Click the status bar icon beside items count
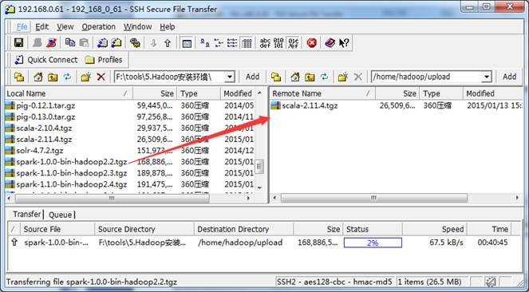Image resolution: width=529 pixels, height=292 pixels. click(491, 282)
